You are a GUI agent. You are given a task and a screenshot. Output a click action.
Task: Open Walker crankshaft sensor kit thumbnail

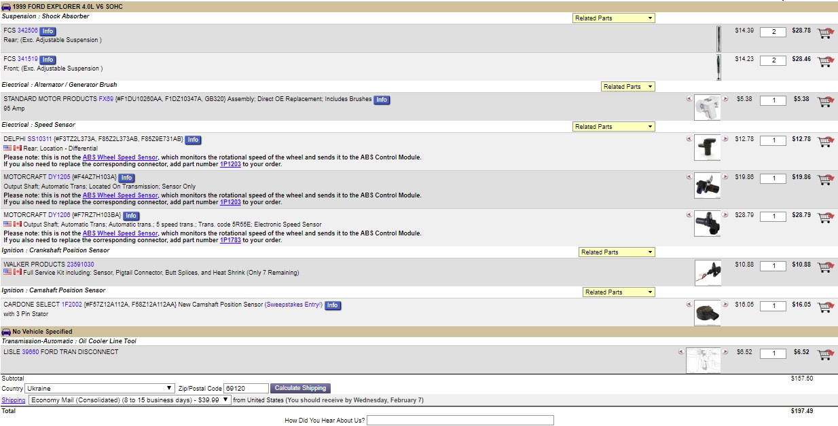708,273
